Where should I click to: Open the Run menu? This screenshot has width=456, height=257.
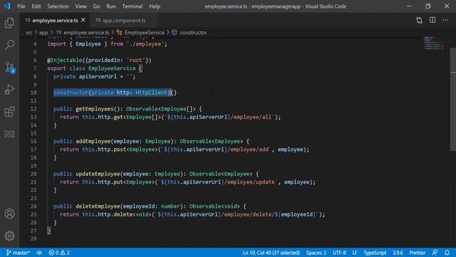[x=111, y=6]
